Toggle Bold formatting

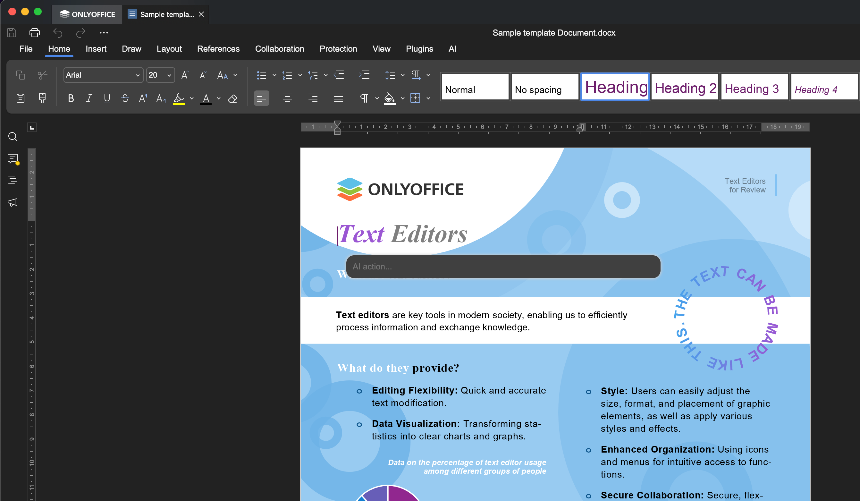(x=71, y=99)
